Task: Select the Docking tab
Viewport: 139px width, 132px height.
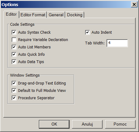Action: point(75,15)
